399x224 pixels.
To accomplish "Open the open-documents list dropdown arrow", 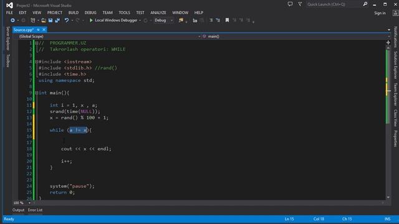I will tap(389, 30).
